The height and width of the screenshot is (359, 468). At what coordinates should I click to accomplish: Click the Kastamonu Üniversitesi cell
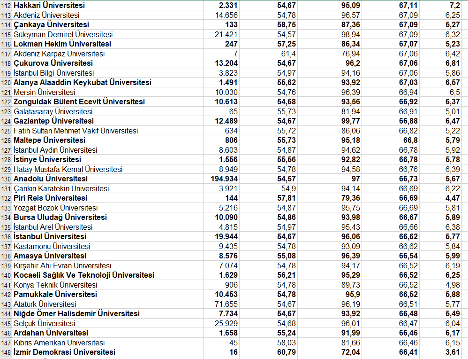click(107, 246)
